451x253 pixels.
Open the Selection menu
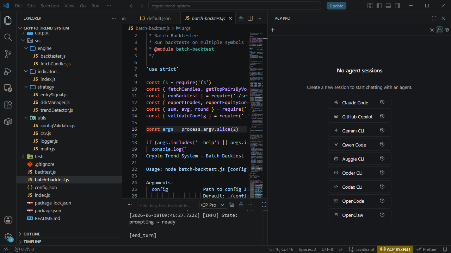pyautogui.click(x=50, y=6)
